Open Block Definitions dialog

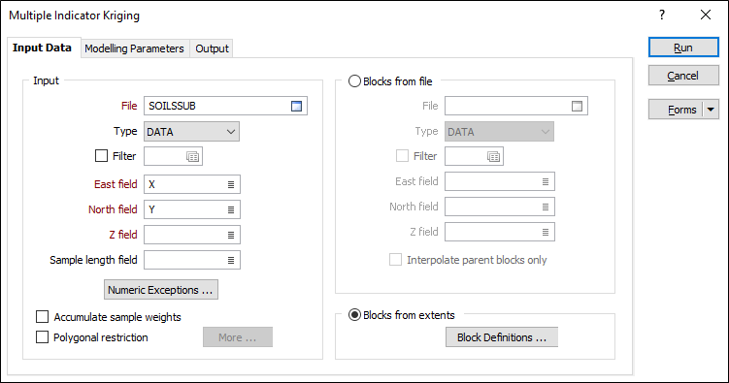tap(502, 337)
